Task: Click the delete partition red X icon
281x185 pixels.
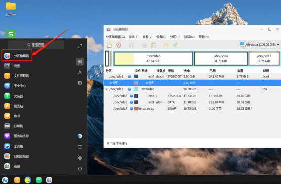Action: [119, 45]
